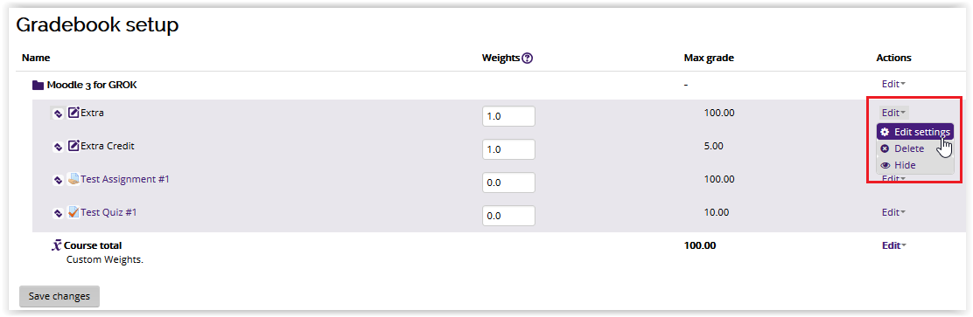Collapse the Edit dropdown for Extra
This screenshot has width=973, height=317.
(x=893, y=113)
